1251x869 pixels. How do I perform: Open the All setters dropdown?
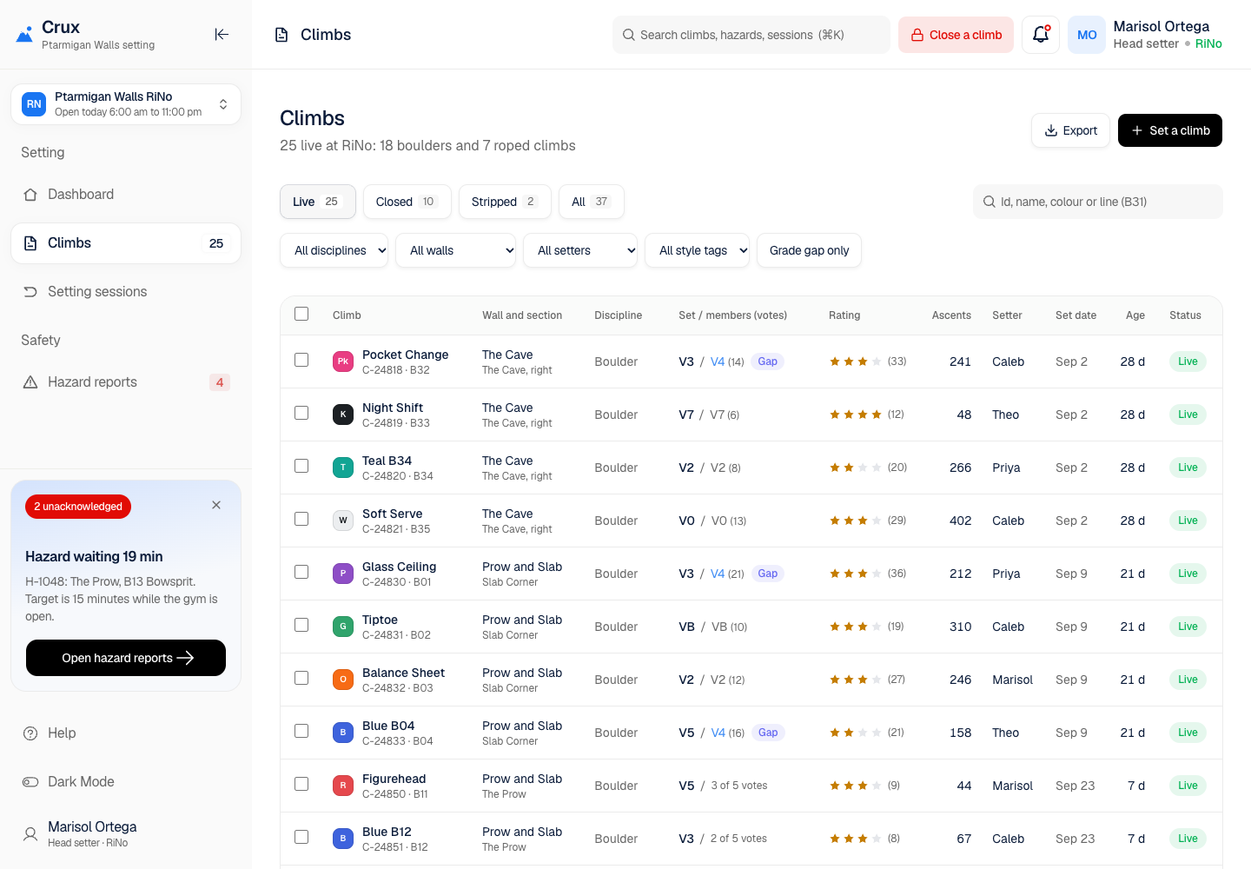pos(580,250)
